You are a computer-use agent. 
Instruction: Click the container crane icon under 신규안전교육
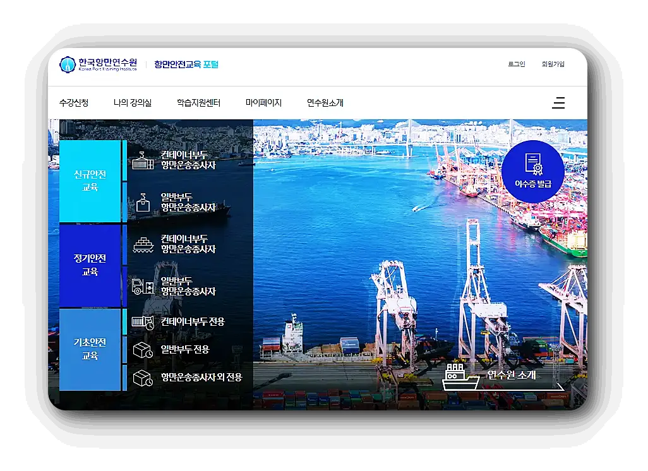pos(143,160)
